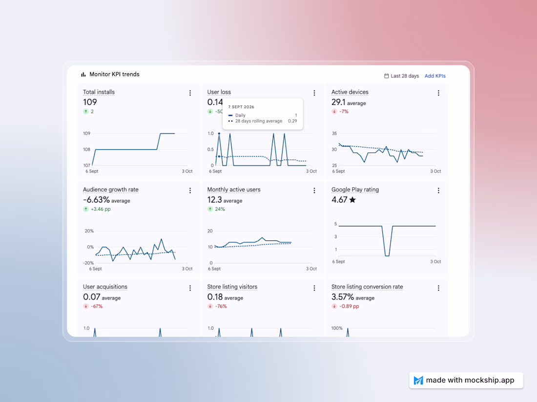Open Store listing visitors card menu
Viewport: 537px width, 402px height.
(314, 288)
